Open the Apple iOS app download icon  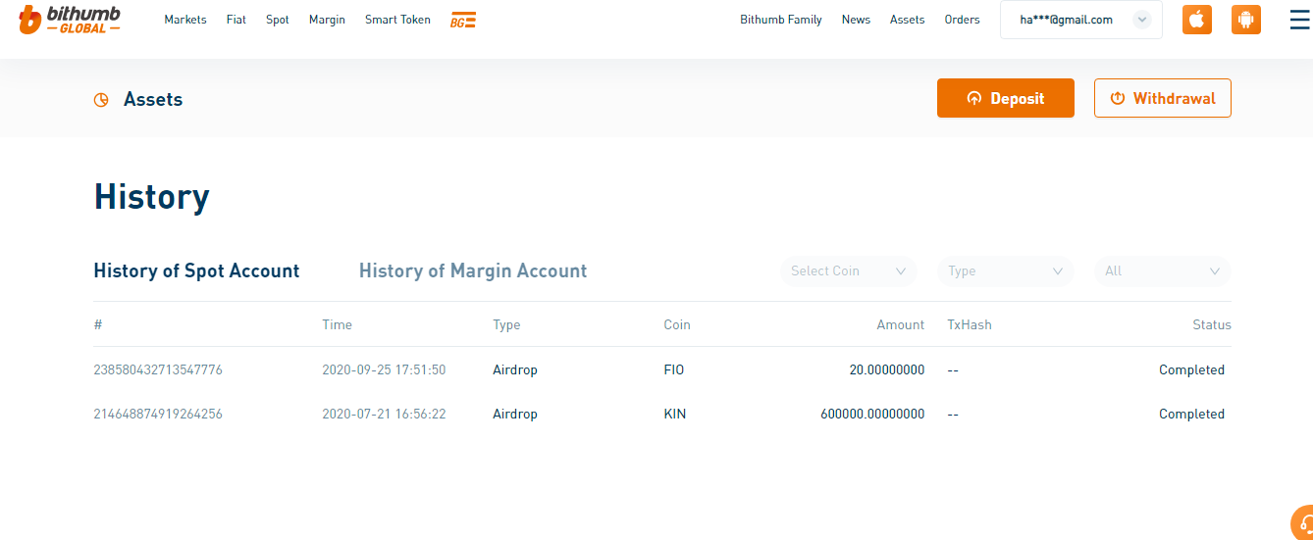(x=1196, y=20)
